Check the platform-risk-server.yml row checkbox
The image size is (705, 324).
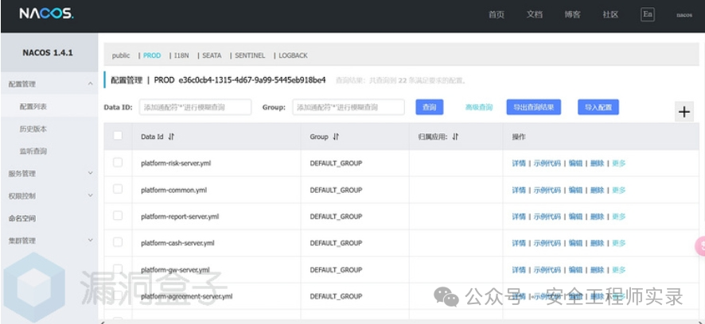118,163
